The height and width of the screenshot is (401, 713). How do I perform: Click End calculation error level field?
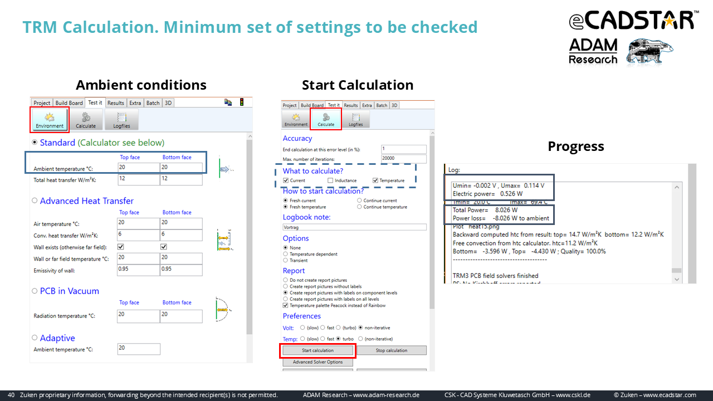point(404,149)
